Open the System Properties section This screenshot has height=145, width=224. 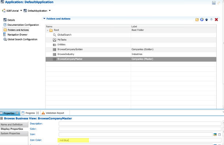pos(14,133)
